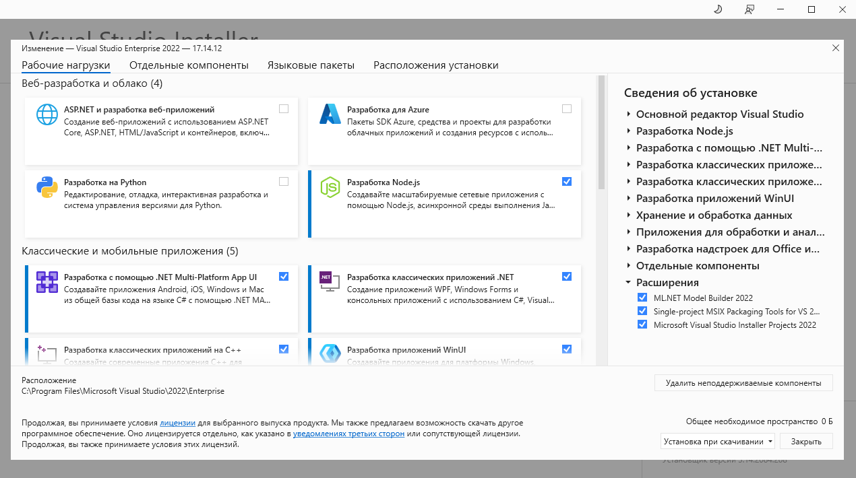Expand Приложения для обработки и анал... node

628,232
